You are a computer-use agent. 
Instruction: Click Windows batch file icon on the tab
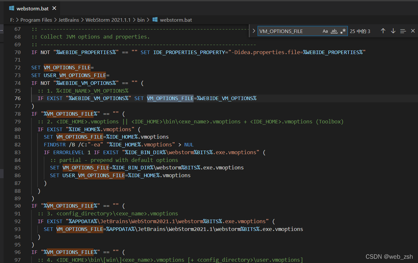coord(12,8)
